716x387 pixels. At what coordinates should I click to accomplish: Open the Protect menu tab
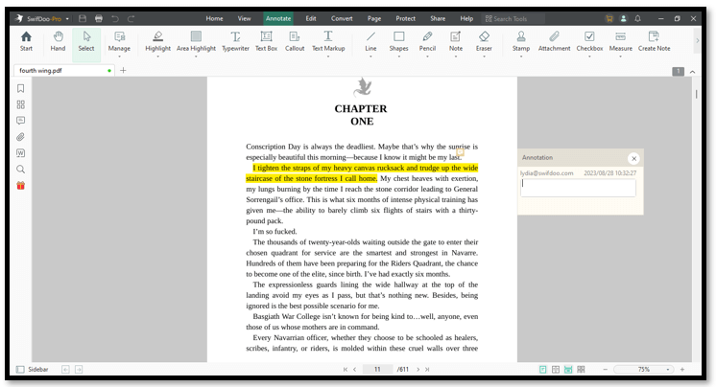click(405, 18)
